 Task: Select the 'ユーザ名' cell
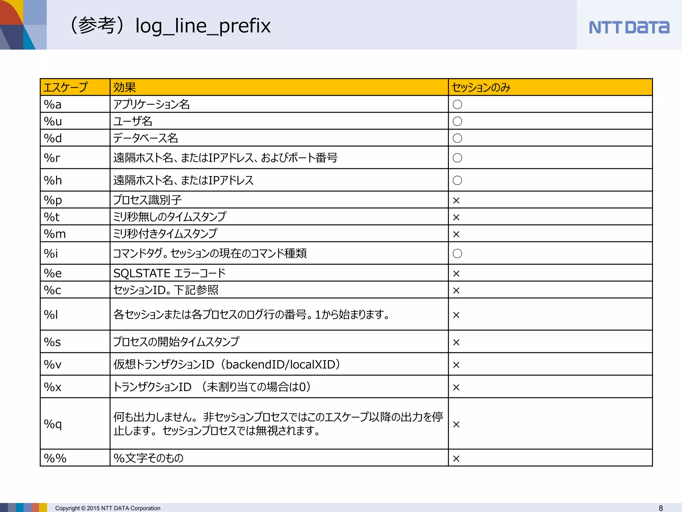tap(279, 121)
